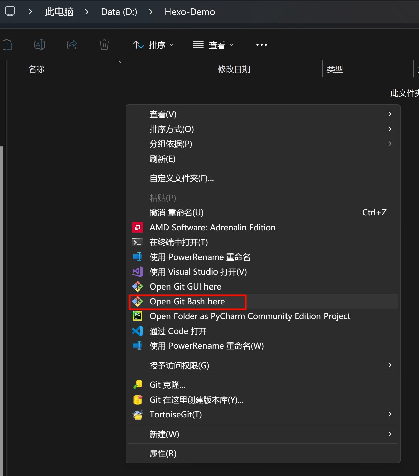Click the AMD Software Adrenalin Edition icon

[x=137, y=228]
